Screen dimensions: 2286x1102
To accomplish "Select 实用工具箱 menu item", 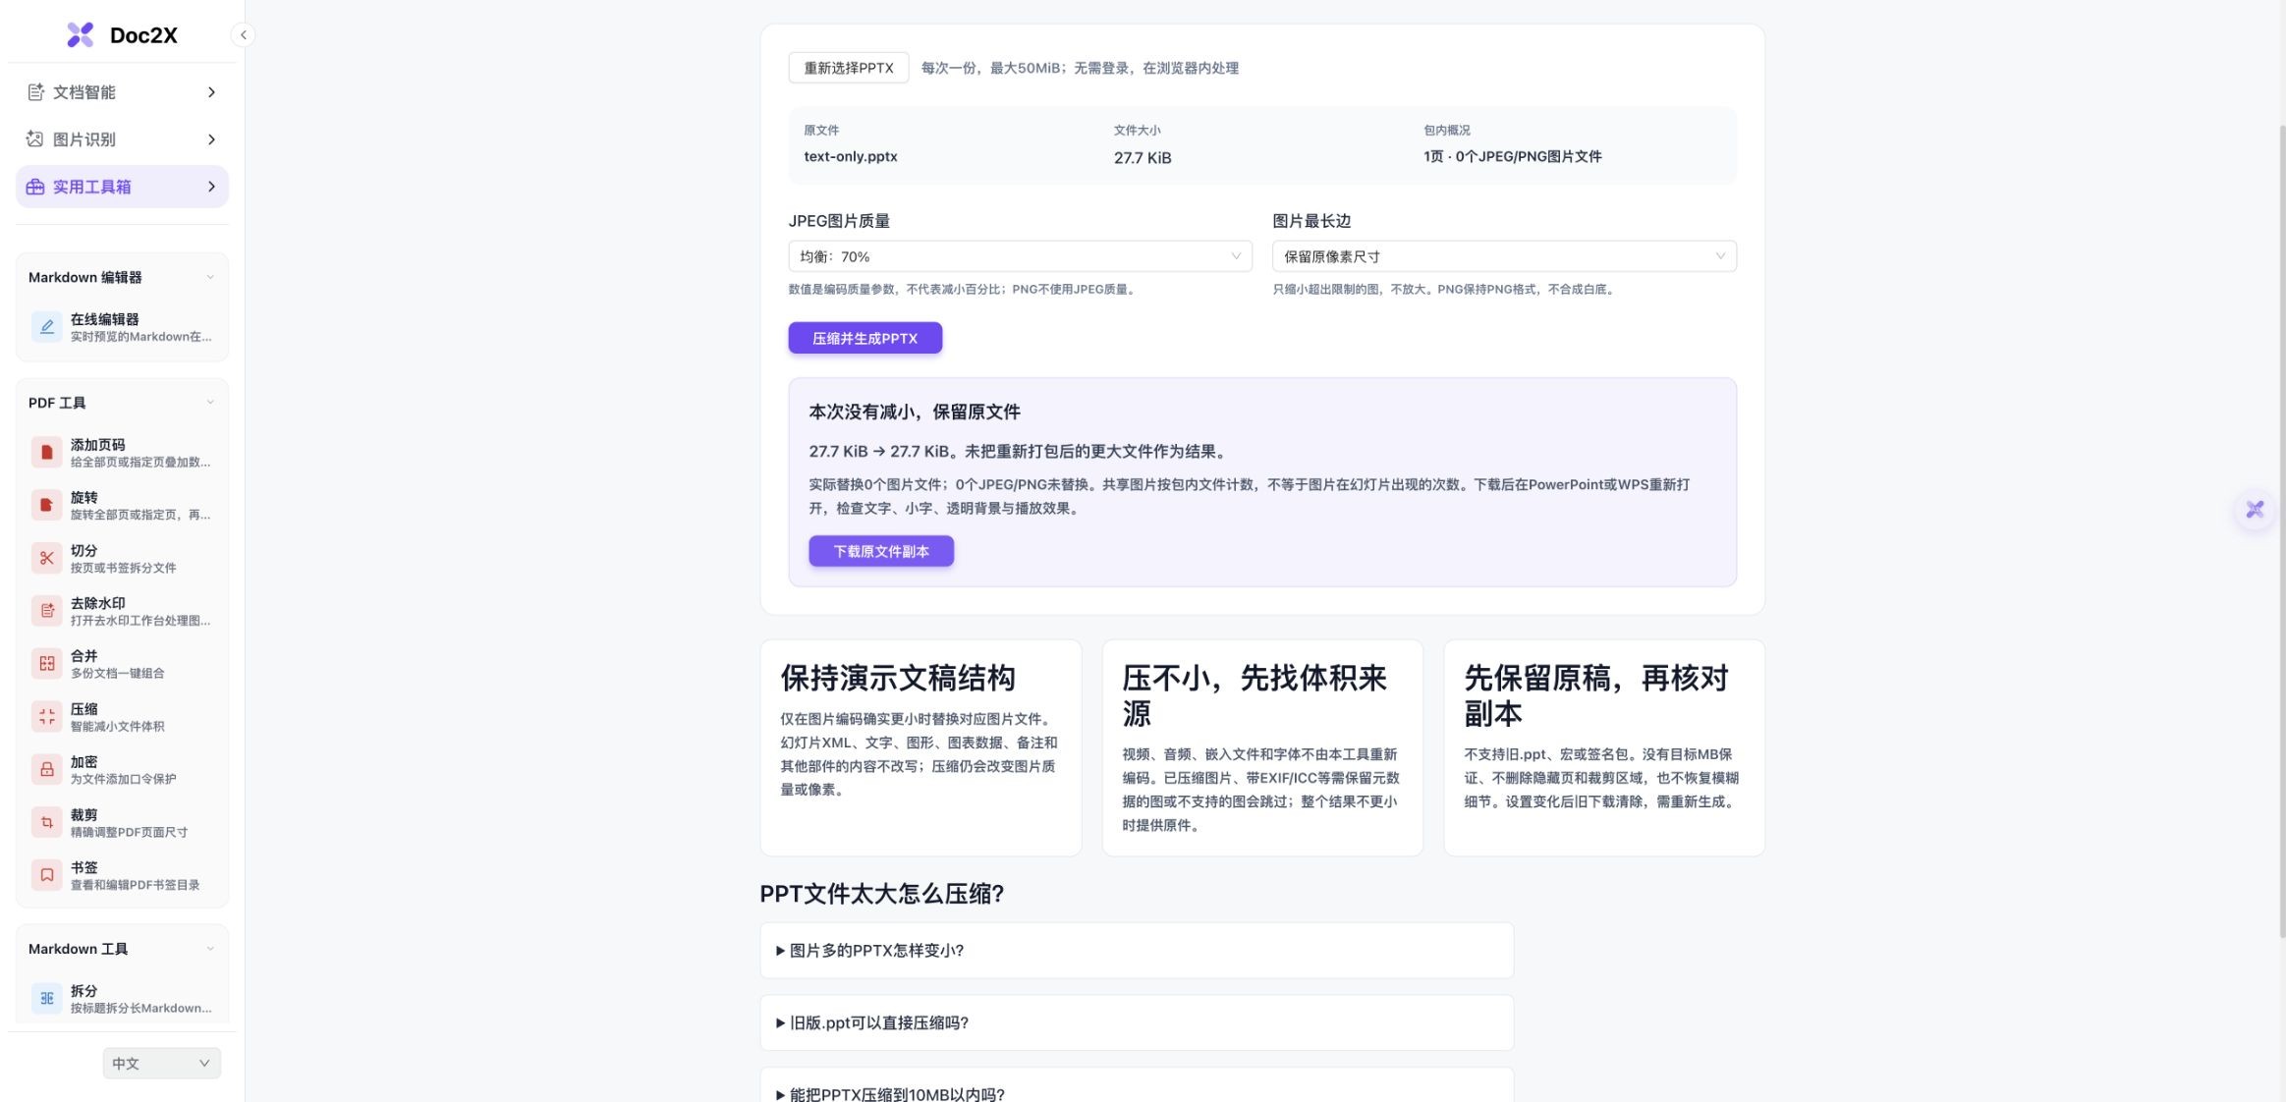I will pyautogui.click(x=122, y=187).
